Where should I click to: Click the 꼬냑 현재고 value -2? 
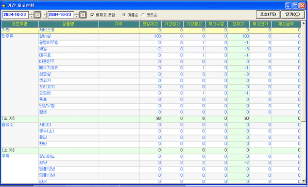pyautogui.click(x=247, y=163)
